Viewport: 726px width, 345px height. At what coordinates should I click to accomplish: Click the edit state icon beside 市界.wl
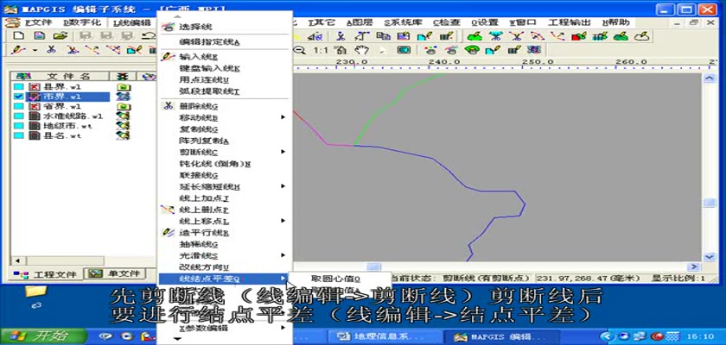[x=124, y=97]
